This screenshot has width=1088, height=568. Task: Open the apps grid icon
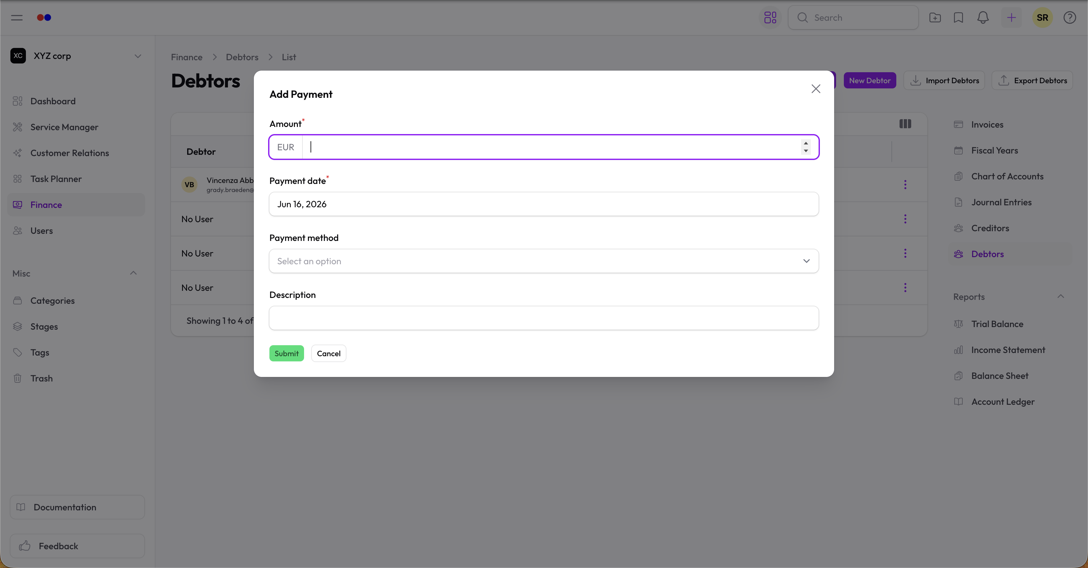770,18
